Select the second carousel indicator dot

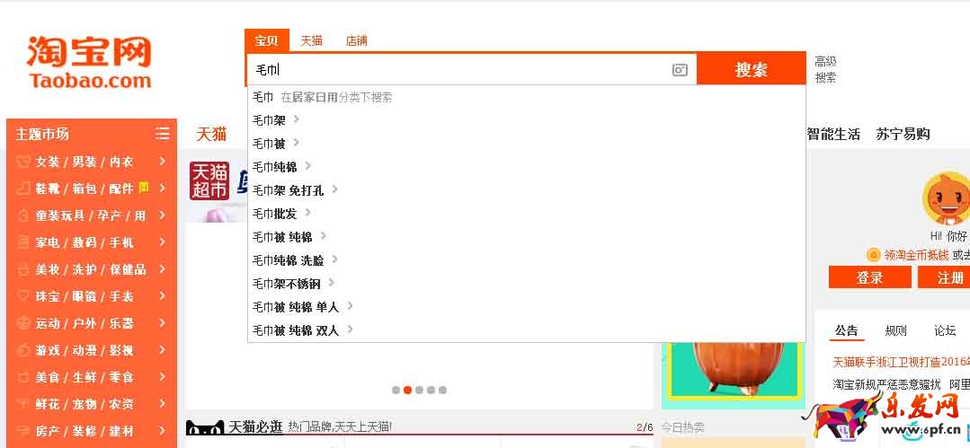pyautogui.click(x=407, y=390)
